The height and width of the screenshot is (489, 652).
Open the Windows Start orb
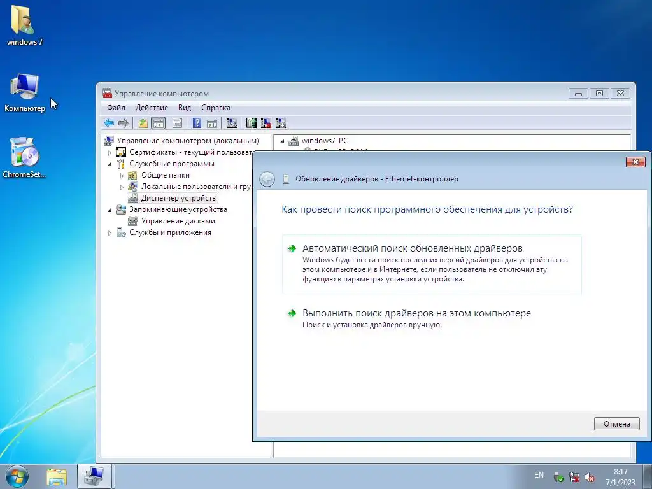pos(17,477)
